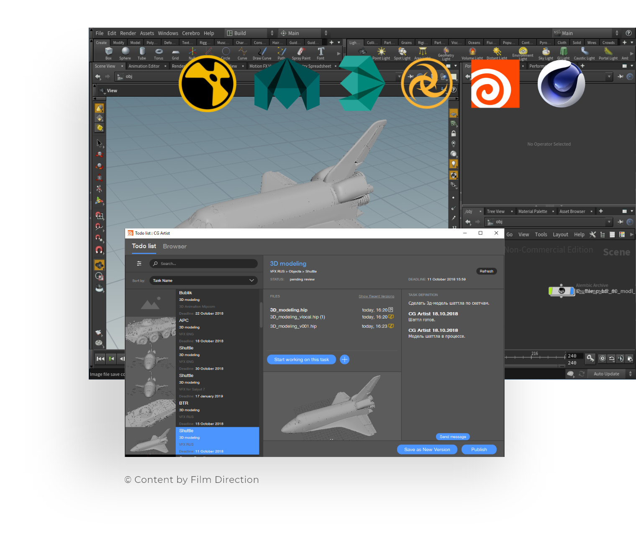Open the filter settings icon in Todo list
Screen dimensions: 636x549
139,264
